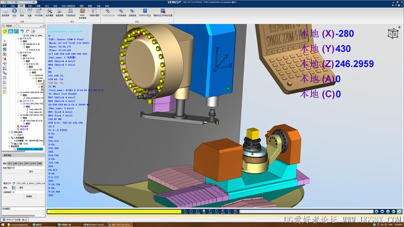Open the Windows Start button
The image size is (404, 227).
(x=3, y=225)
